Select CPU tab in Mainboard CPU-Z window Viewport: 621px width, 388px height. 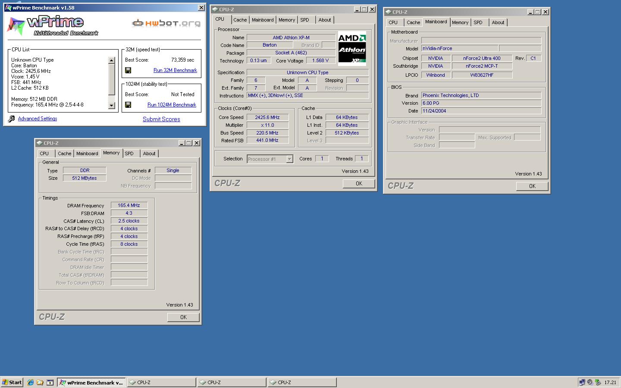pos(393,22)
